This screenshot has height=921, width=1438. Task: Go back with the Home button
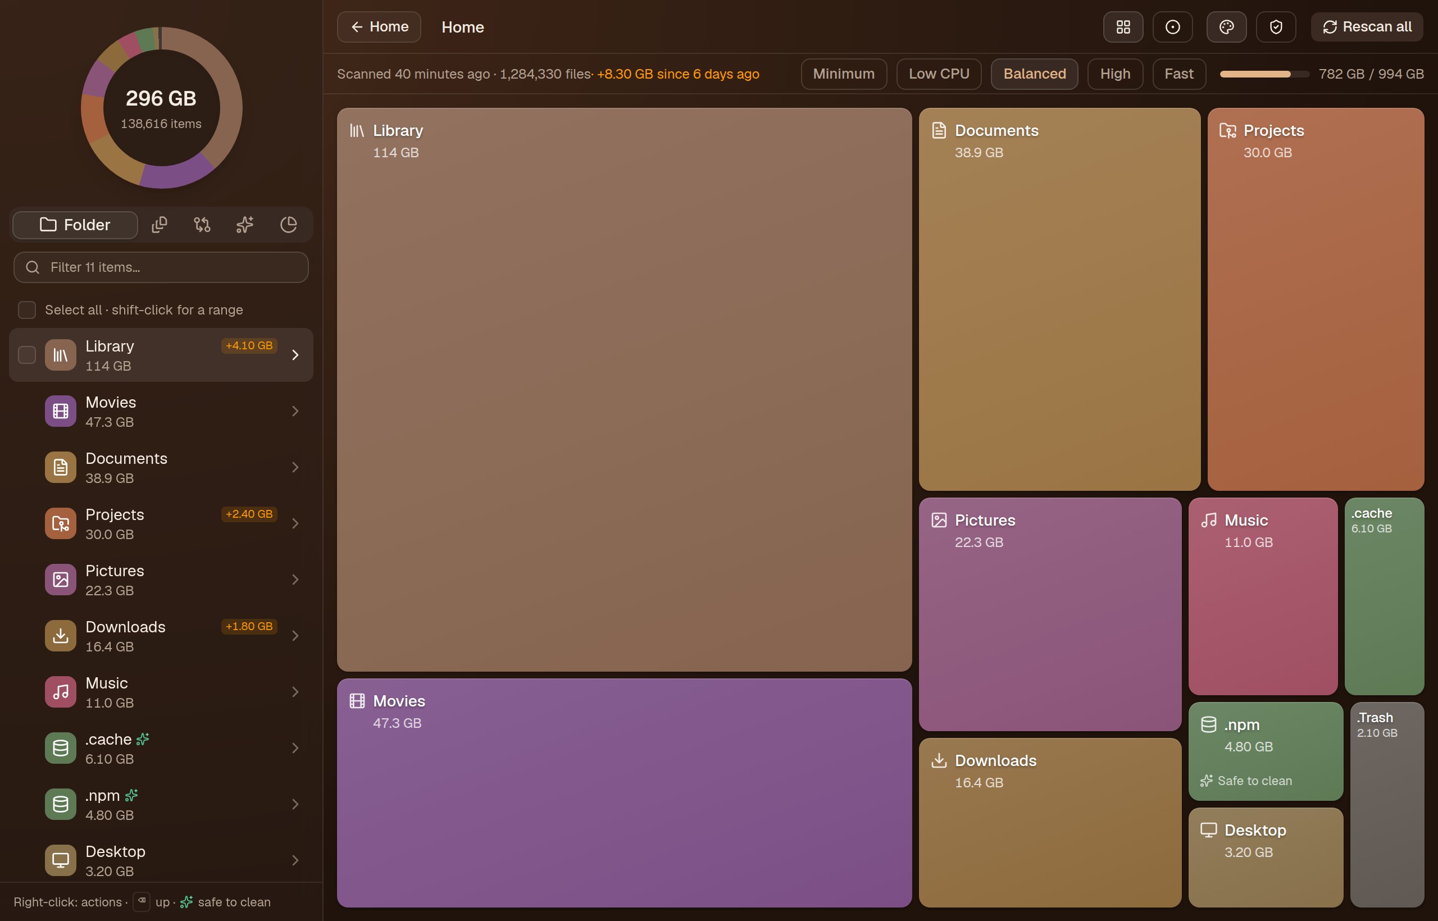coord(379,27)
